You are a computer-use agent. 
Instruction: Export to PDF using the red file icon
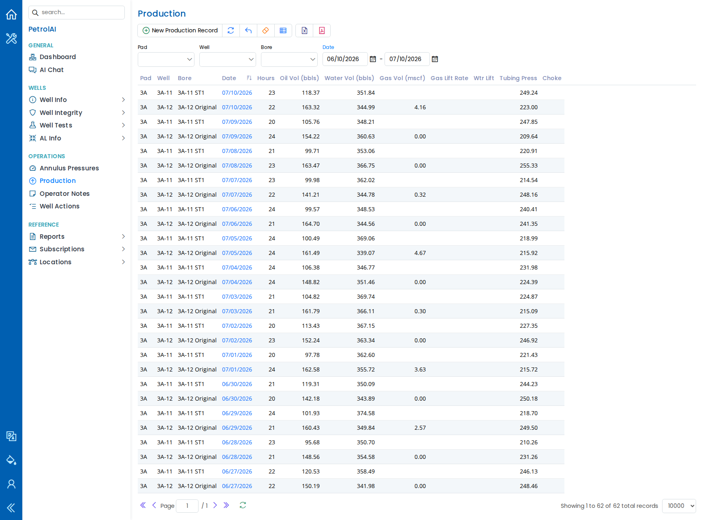tap(322, 30)
